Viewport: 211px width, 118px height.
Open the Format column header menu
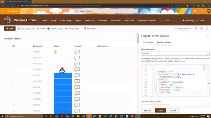point(79,46)
